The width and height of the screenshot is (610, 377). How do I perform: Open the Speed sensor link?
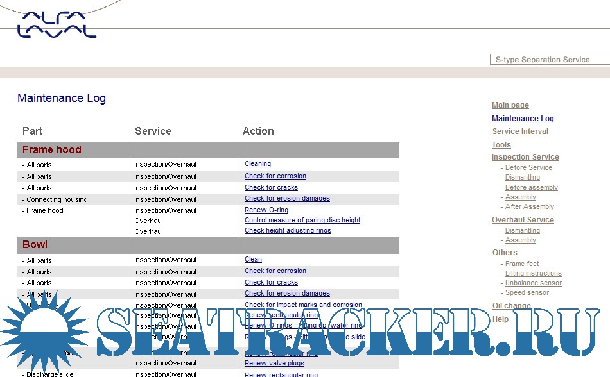[x=527, y=293]
